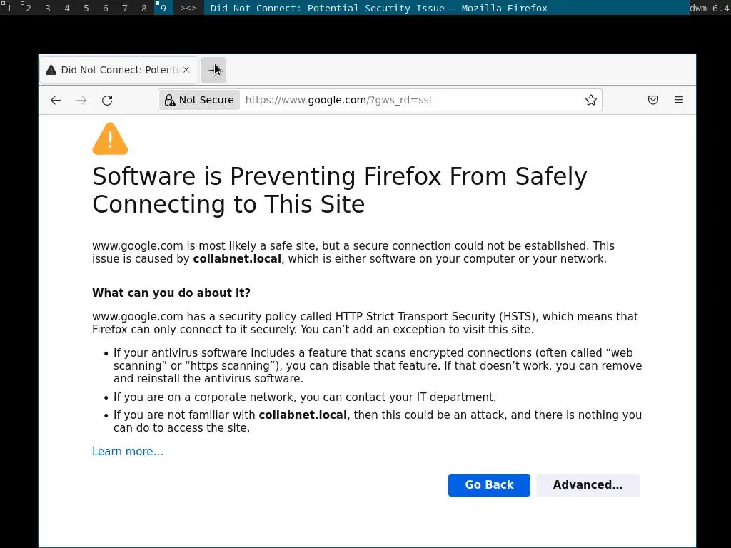
Task: Open the Pocket save icon
Action: pyautogui.click(x=653, y=101)
